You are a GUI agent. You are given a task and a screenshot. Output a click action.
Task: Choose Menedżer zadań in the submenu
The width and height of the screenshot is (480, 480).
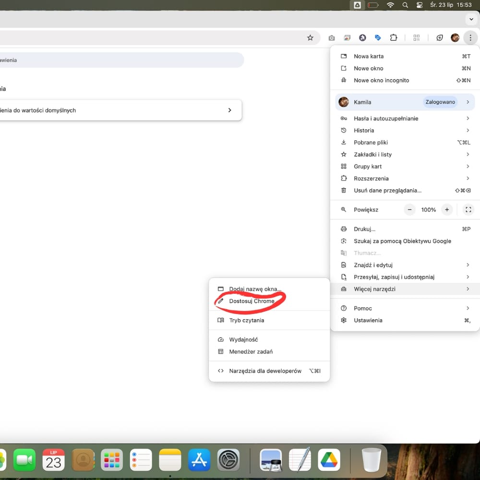click(251, 351)
